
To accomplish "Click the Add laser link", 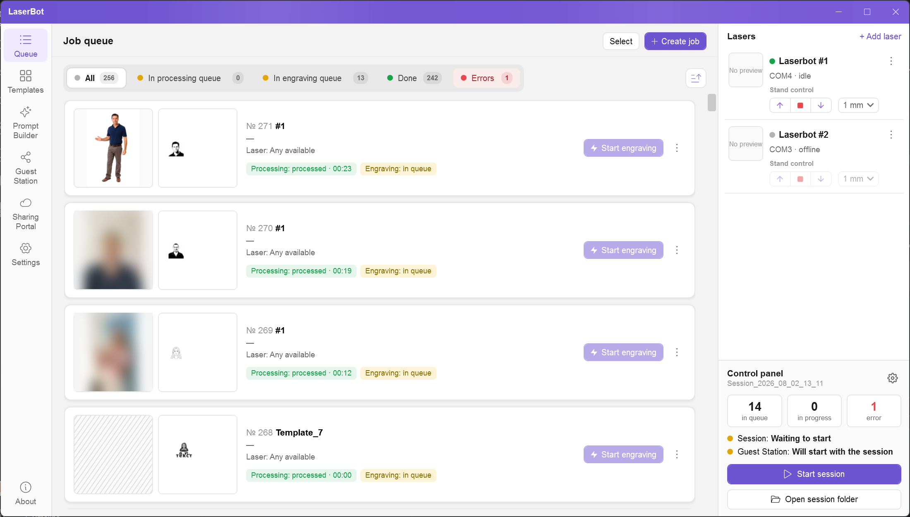I will pos(880,36).
